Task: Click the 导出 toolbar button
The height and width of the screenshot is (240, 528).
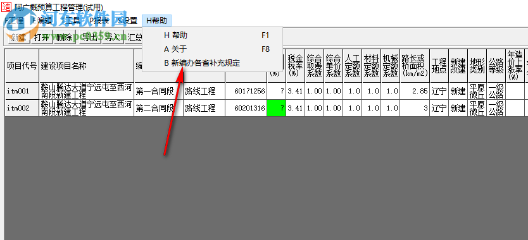Action: click(x=89, y=37)
